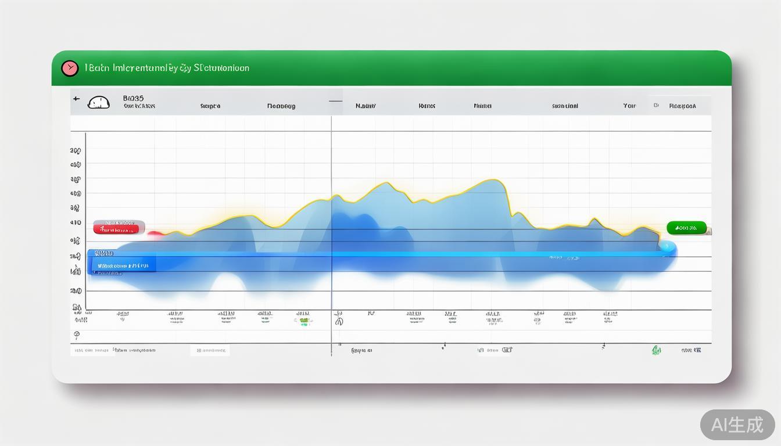Click the circular icon under the vertical cursor line

339,321
